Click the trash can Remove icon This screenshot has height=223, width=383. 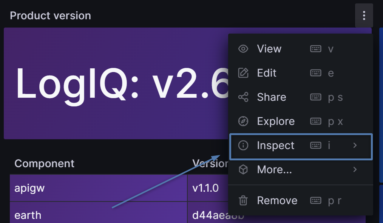point(243,200)
